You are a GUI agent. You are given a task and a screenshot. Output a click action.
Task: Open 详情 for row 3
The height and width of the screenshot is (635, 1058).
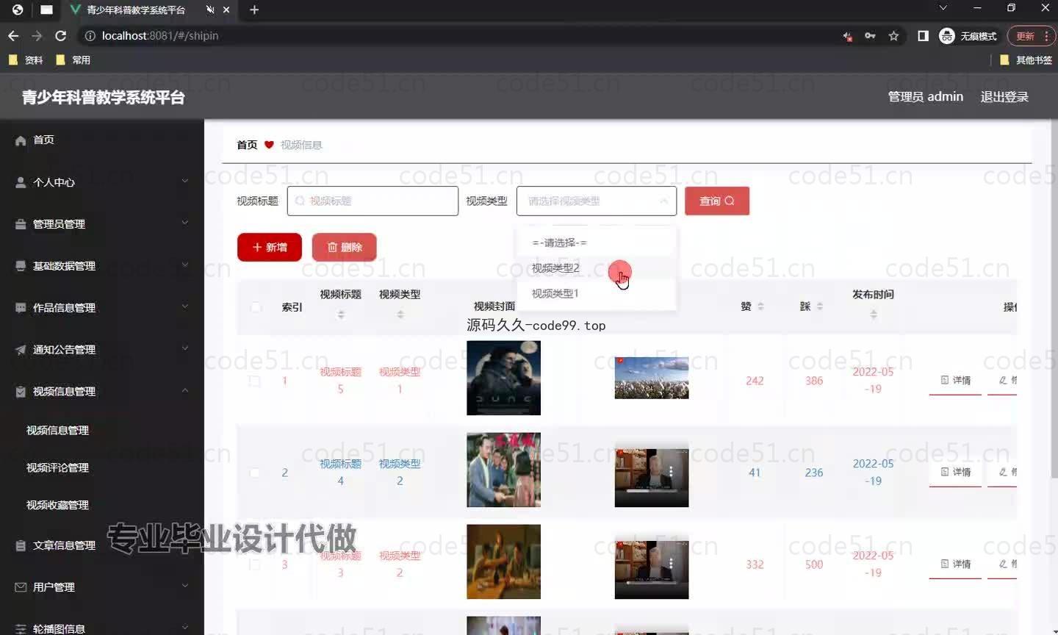point(955,564)
